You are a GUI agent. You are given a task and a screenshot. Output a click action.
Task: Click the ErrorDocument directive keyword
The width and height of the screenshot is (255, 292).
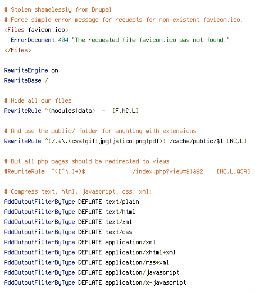(x=33, y=40)
